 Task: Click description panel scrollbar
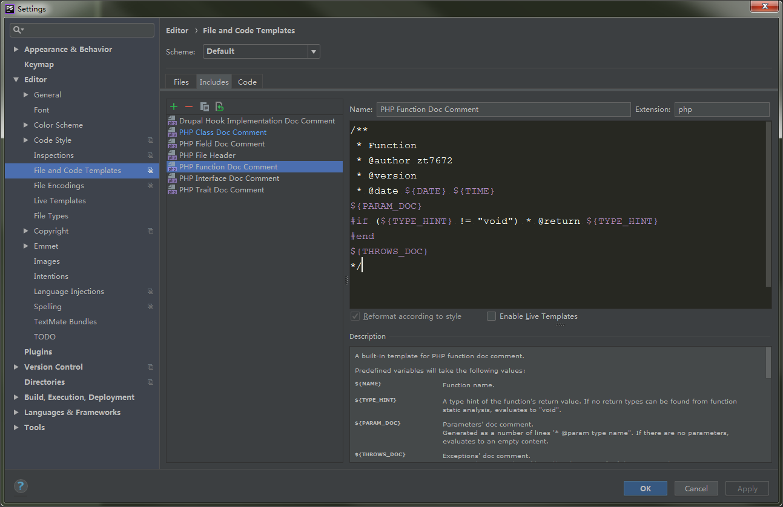[768, 363]
